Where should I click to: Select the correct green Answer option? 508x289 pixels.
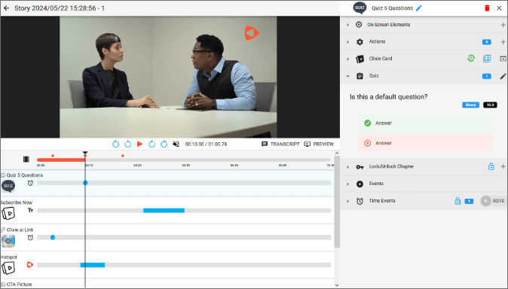[425, 123]
